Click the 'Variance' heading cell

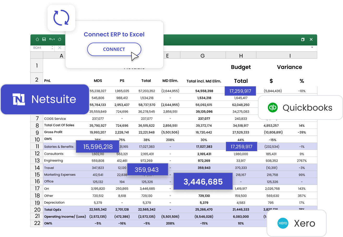click(x=289, y=67)
